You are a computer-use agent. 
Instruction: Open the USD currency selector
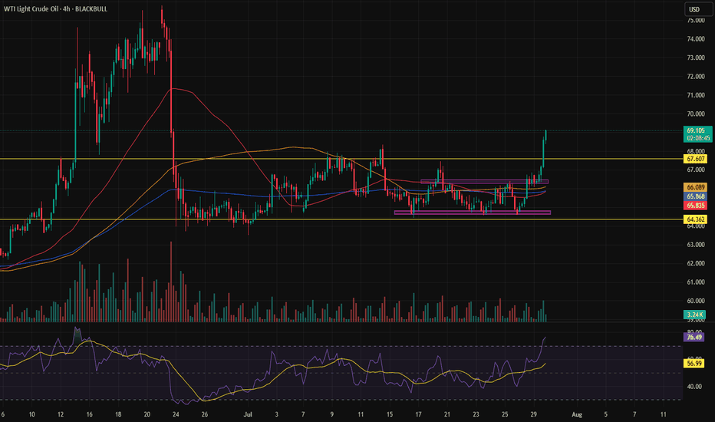click(x=698, y=9)
